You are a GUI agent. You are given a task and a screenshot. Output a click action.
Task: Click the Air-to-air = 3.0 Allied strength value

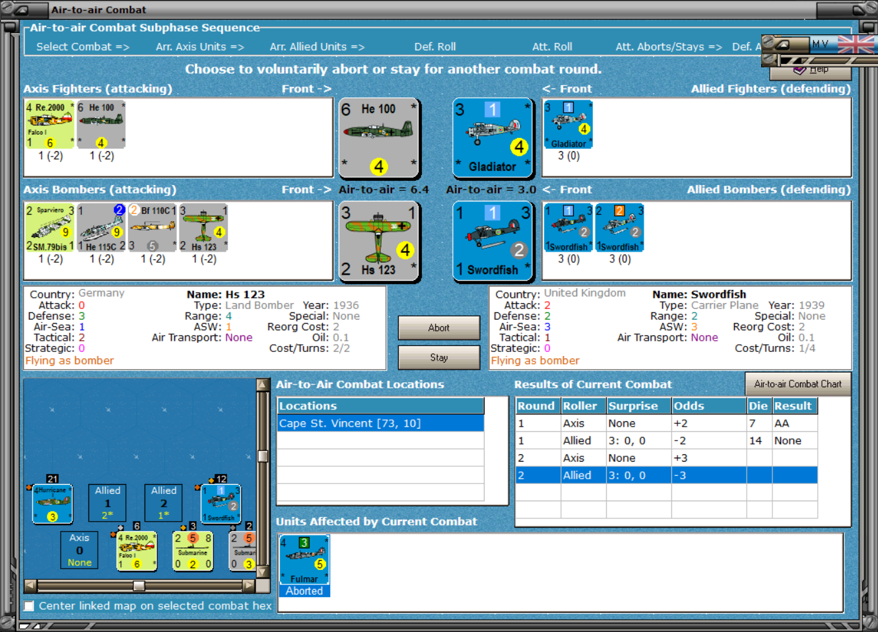(491, 190)
